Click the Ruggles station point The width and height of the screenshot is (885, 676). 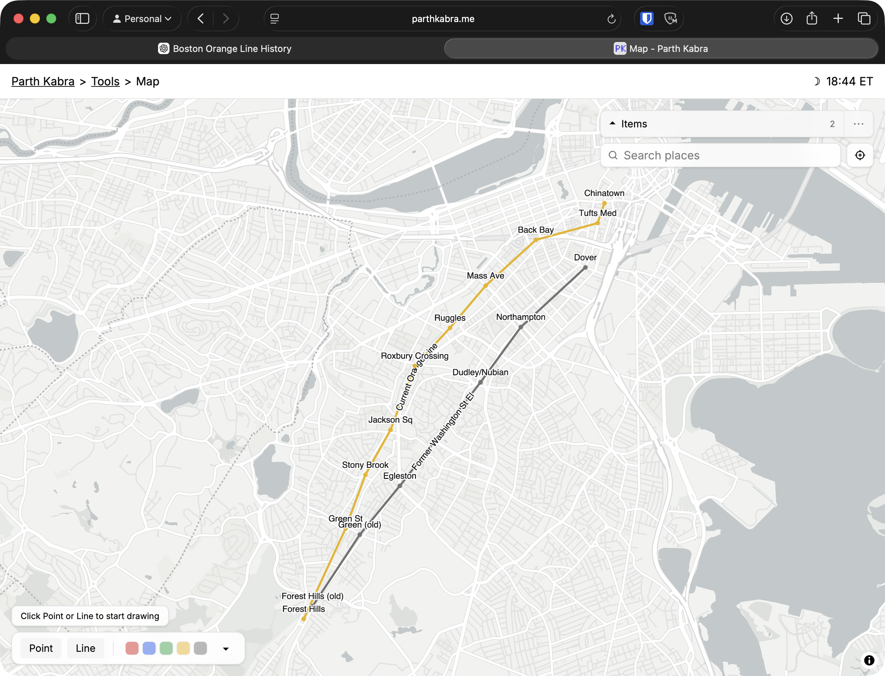pos(450,328)
